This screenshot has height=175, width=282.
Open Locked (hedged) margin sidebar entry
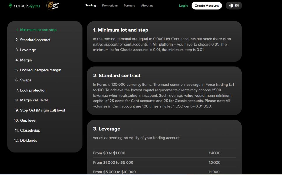tap(41, 70)
